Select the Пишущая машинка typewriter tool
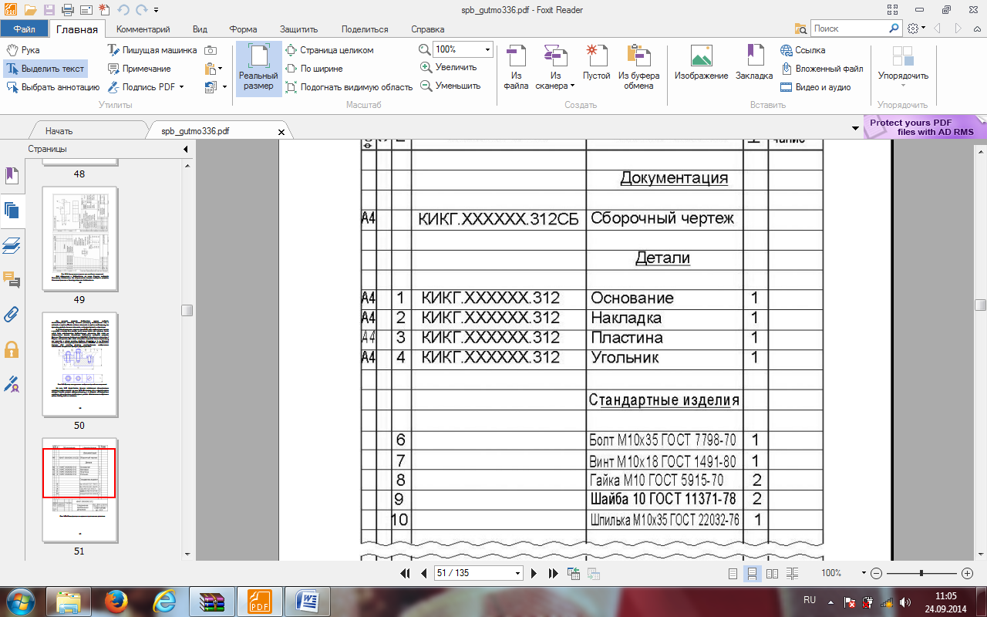Screen dimensions: 987x617 pos(153,50)
